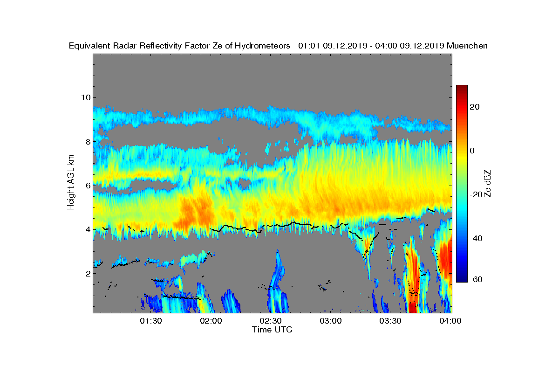
Task: Click the colorbar value 0
Action: [x=472, y=151]
